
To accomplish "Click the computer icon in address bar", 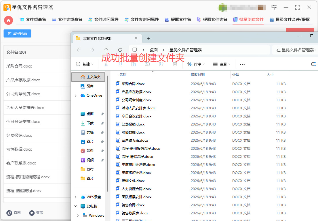I will 135,50.
